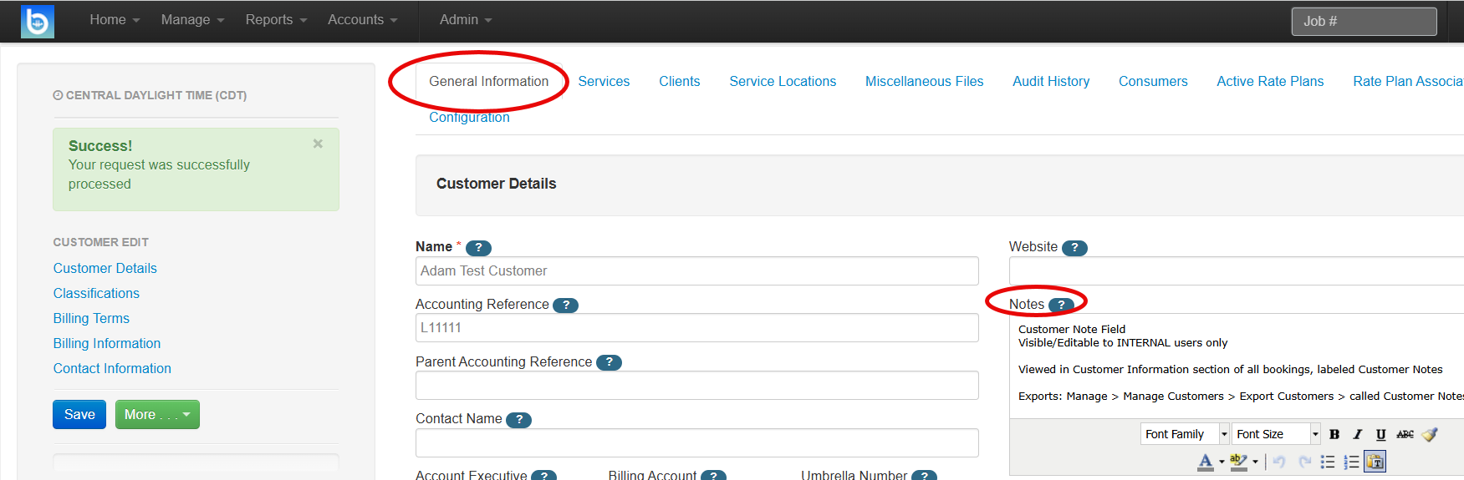Click the Name field with Adam Test Customer

(696, 271)
